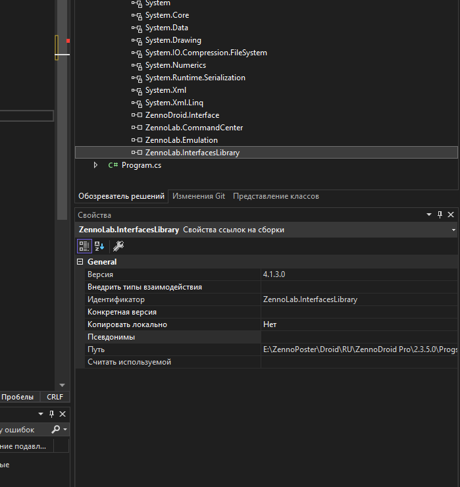460x487 pixels.
Task: Select the System.Runtime.Serialization reference
Action: [195, 78]
